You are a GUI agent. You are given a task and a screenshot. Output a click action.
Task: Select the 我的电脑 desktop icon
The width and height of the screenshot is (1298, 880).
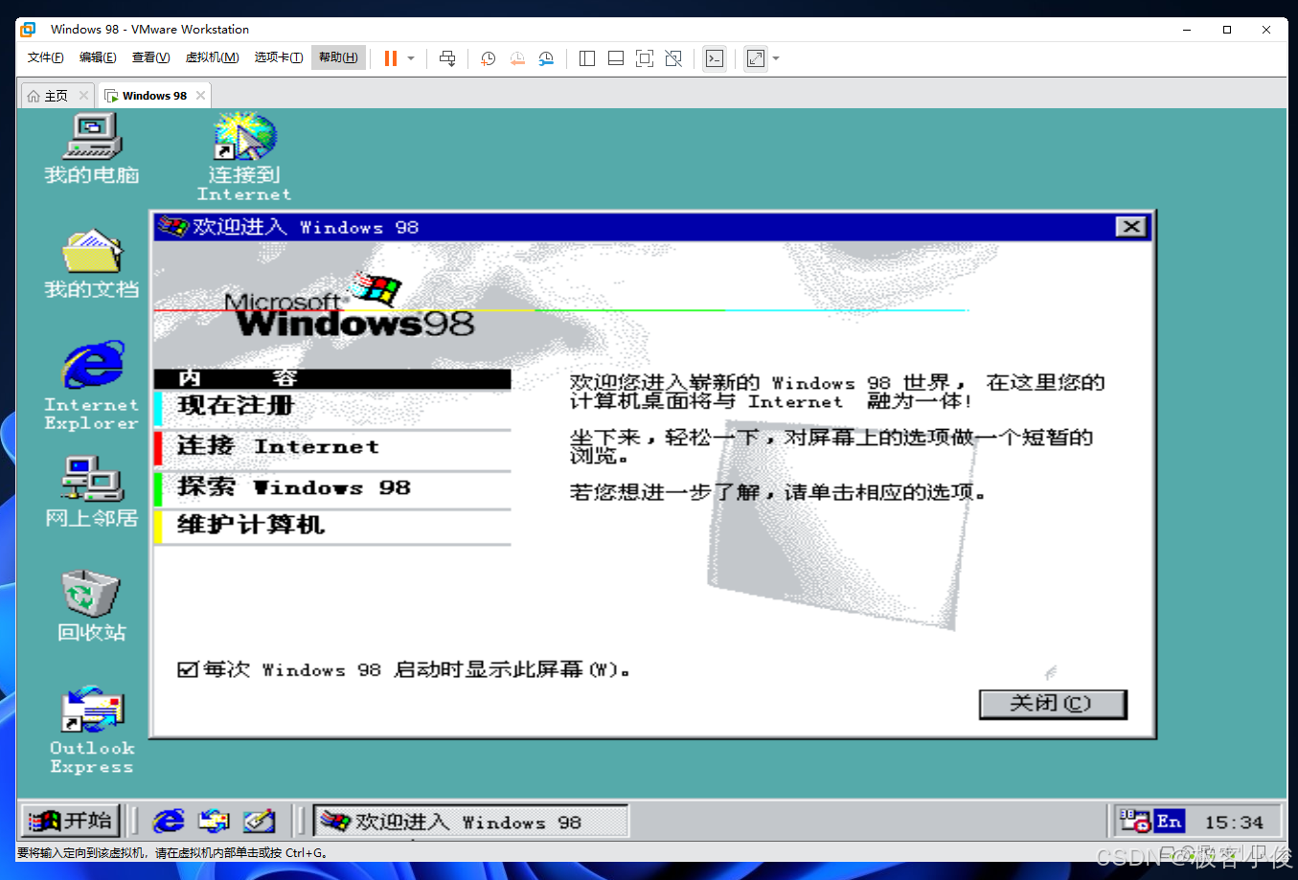pos(92,148)
